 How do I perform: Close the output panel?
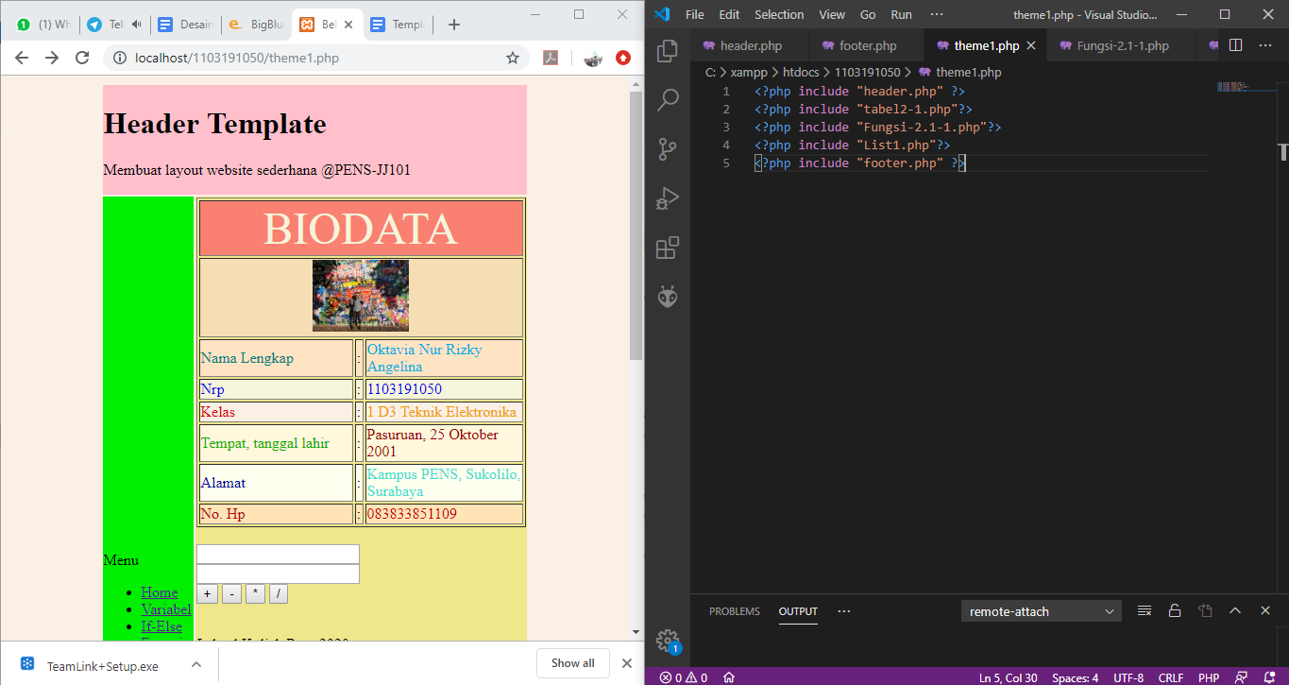coord(1265,611)
